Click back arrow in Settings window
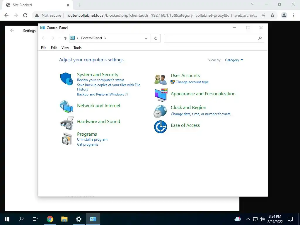This screenshot has width=300, height=225. [x=12, y=30]
